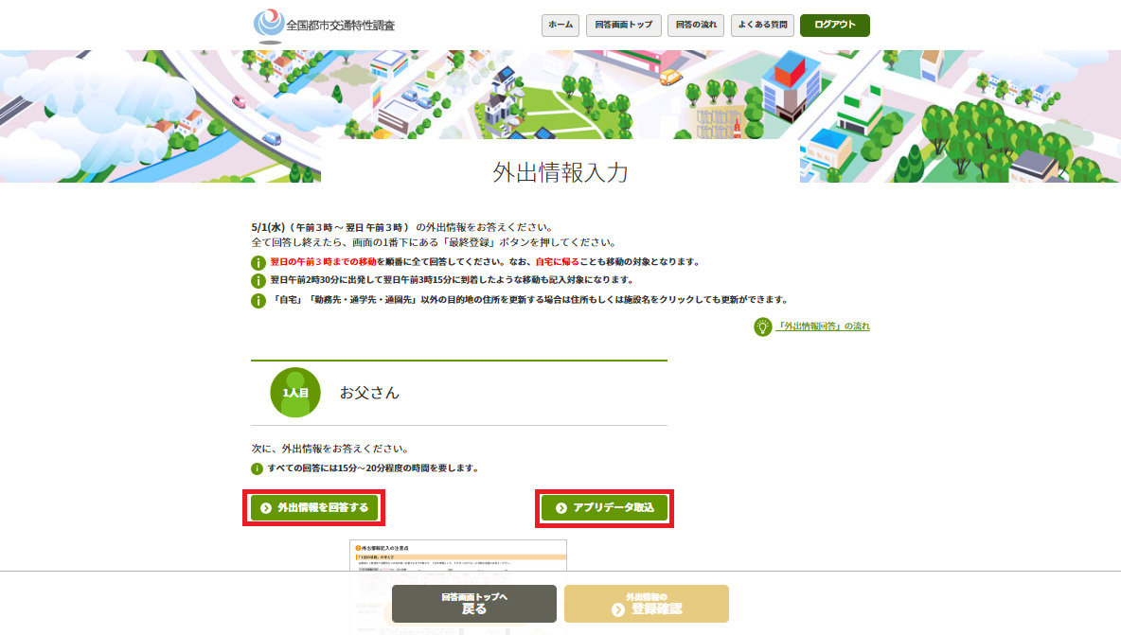Click the 外出情報入力 page heading

[x=560, y=172]
